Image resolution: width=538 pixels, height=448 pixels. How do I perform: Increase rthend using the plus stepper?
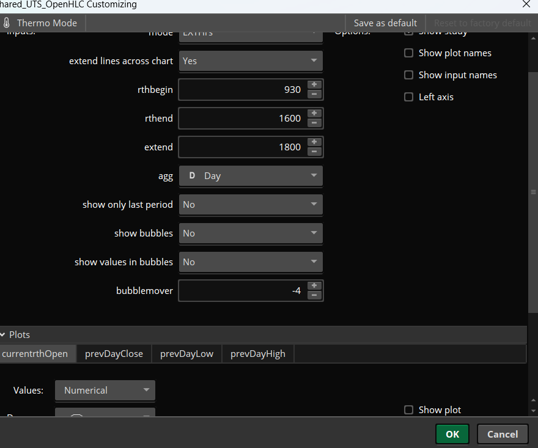pyautogui.click(x=314, y=114)
